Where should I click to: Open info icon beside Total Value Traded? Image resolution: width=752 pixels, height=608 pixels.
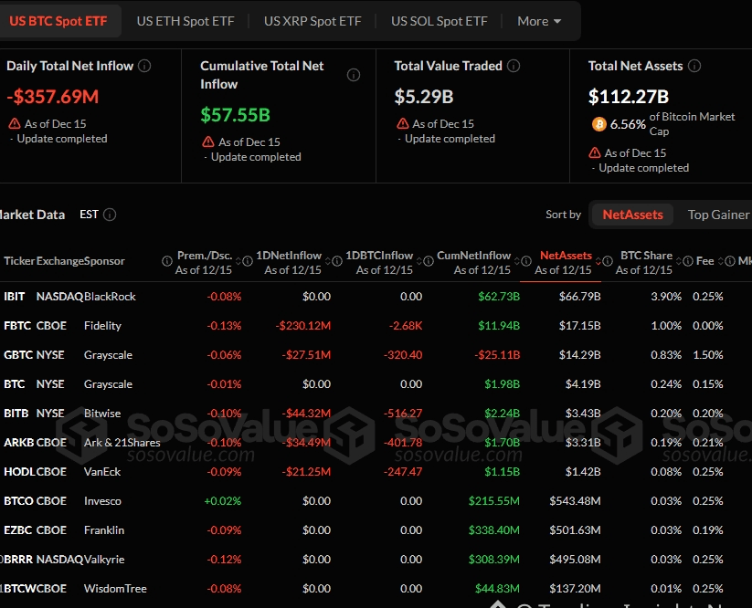coord(514,66)
